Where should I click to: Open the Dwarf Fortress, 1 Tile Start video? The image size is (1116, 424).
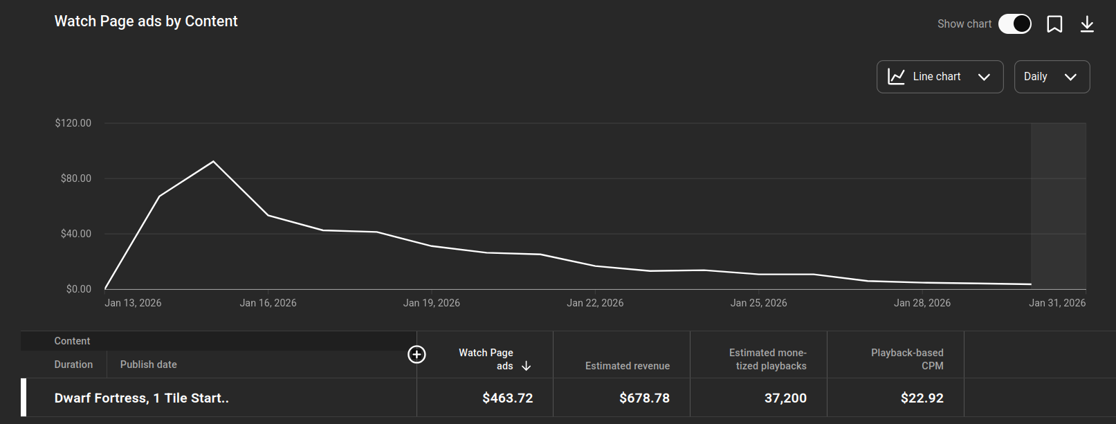(141, 398)
